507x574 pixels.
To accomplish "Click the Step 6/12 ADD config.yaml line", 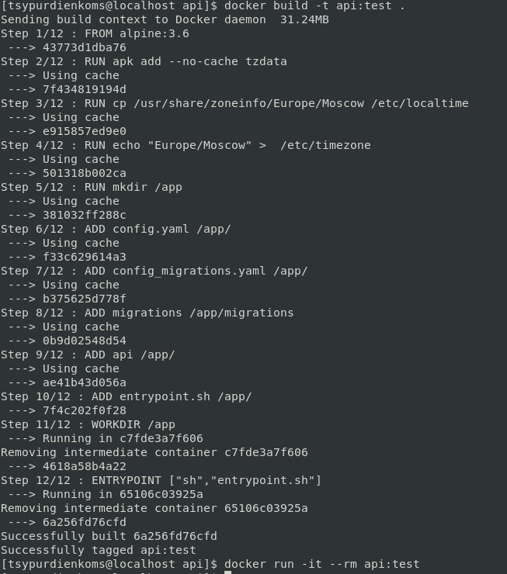I will click(116, 229).
